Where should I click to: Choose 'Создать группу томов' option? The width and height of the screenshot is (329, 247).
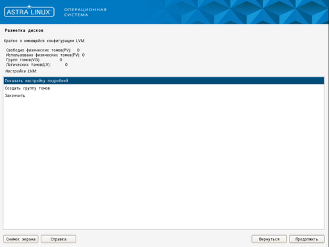164,88
